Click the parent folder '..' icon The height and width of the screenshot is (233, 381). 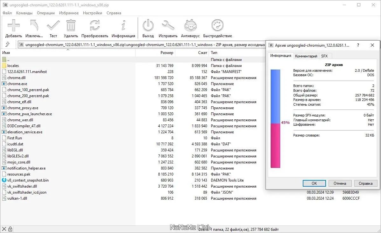4,59
